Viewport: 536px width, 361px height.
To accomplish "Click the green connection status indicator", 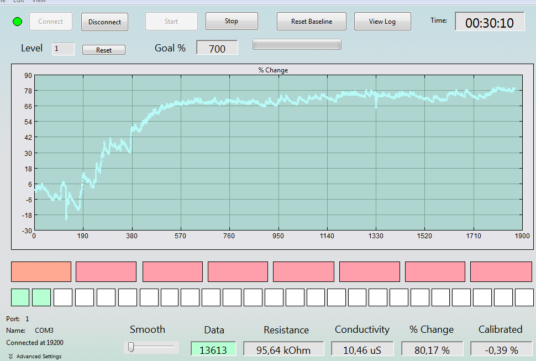I will pyautogui.click(x=18, y=22).
